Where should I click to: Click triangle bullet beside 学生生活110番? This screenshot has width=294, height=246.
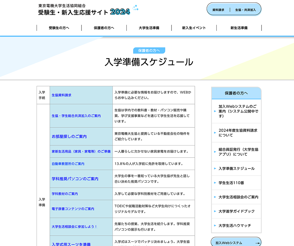tap(215, 183)
